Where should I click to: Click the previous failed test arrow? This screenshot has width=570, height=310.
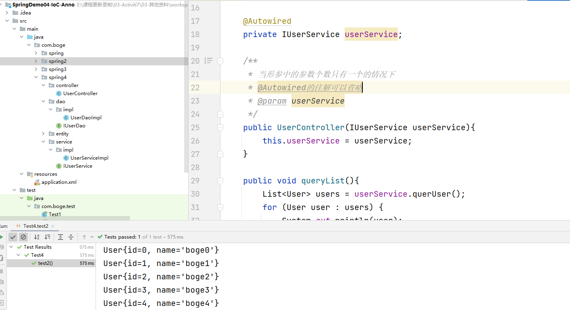tap(84, 237)
